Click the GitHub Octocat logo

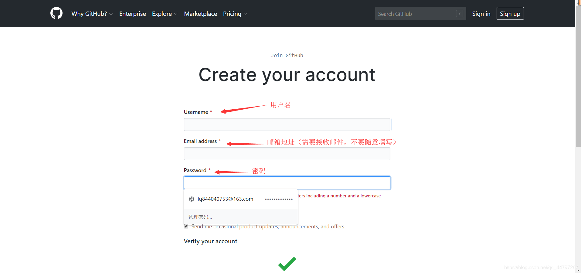click(56, 13)
